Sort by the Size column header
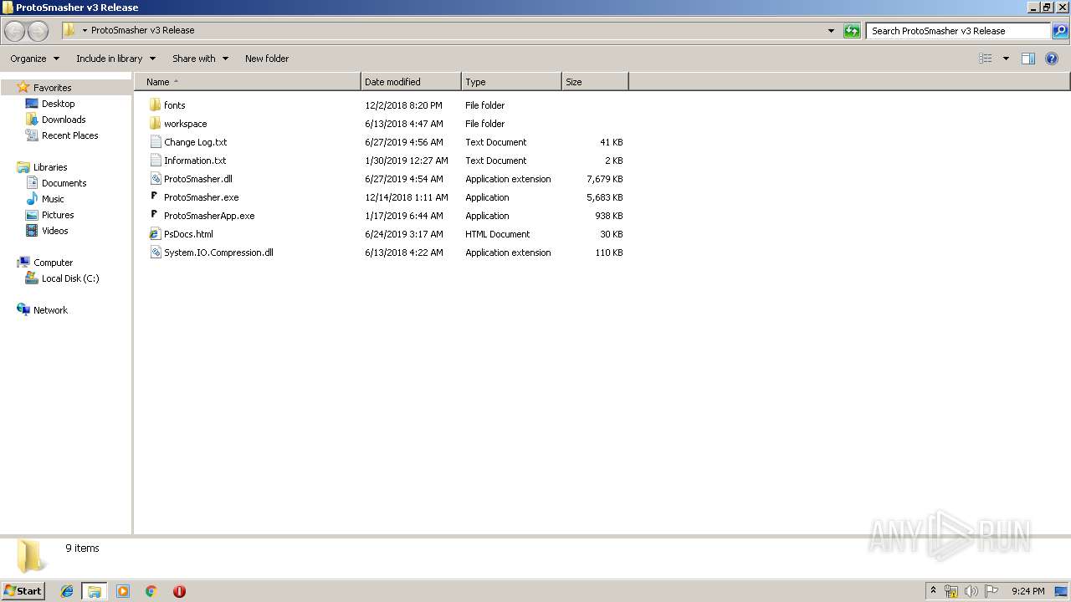Viewport: 1071px width, 602px height. [x=595, y=82]
